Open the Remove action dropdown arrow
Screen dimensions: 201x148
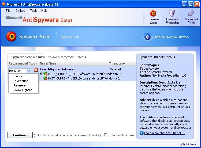click(x=28, y=71)
